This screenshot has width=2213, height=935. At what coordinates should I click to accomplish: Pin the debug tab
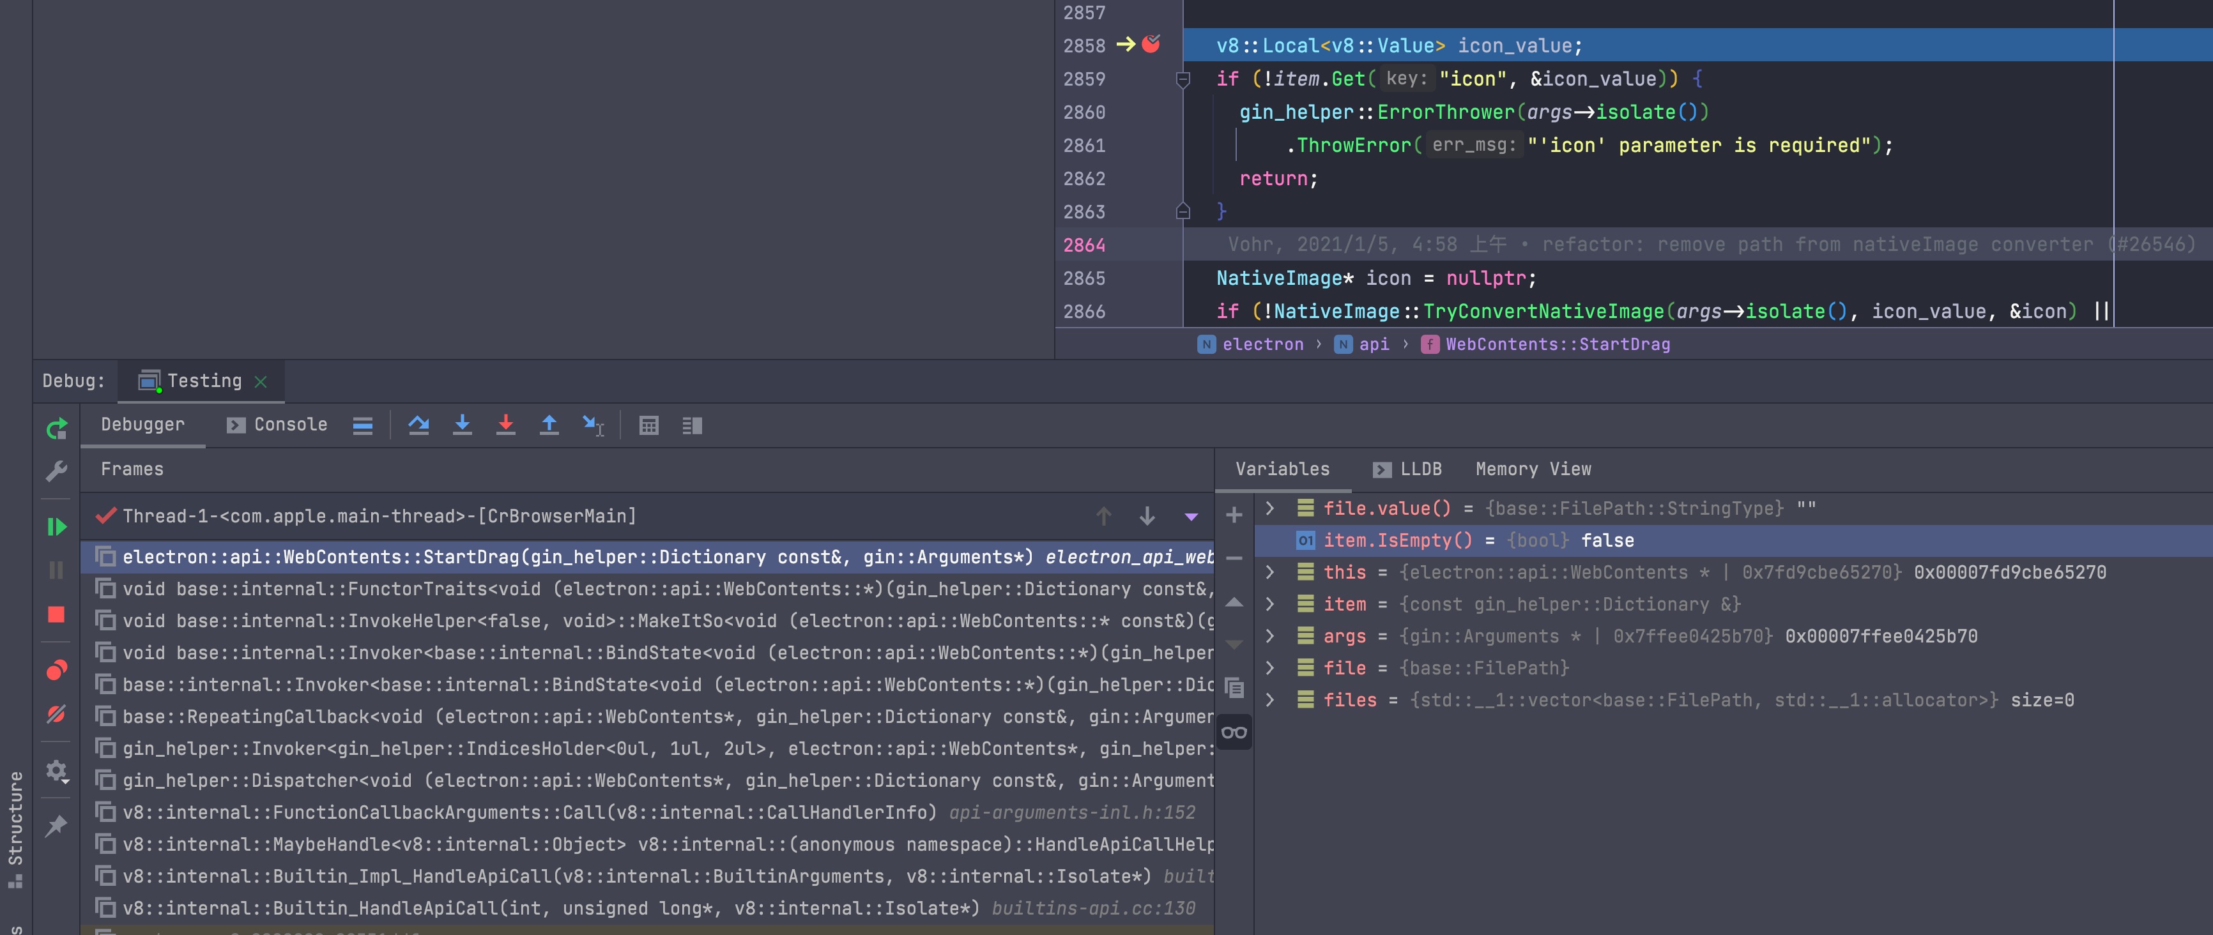(x=57, y=826)
